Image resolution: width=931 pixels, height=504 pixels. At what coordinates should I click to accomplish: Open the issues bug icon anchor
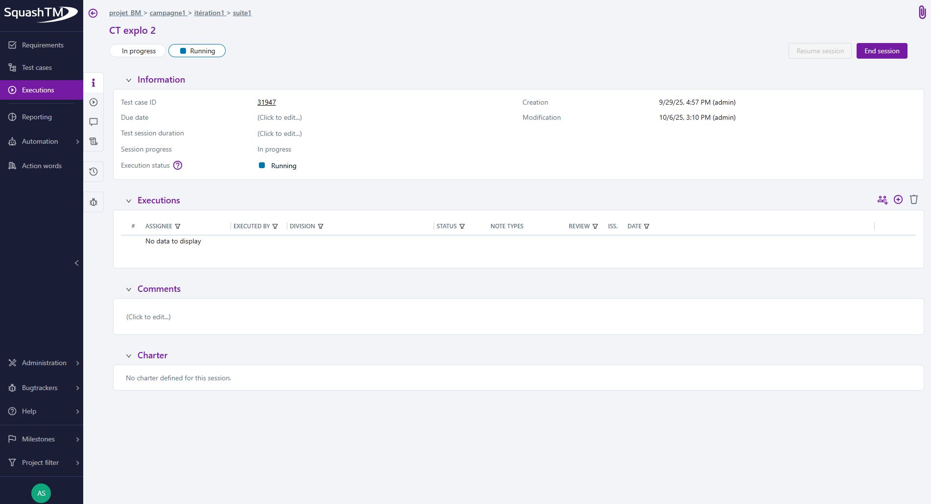click(93, 202)
